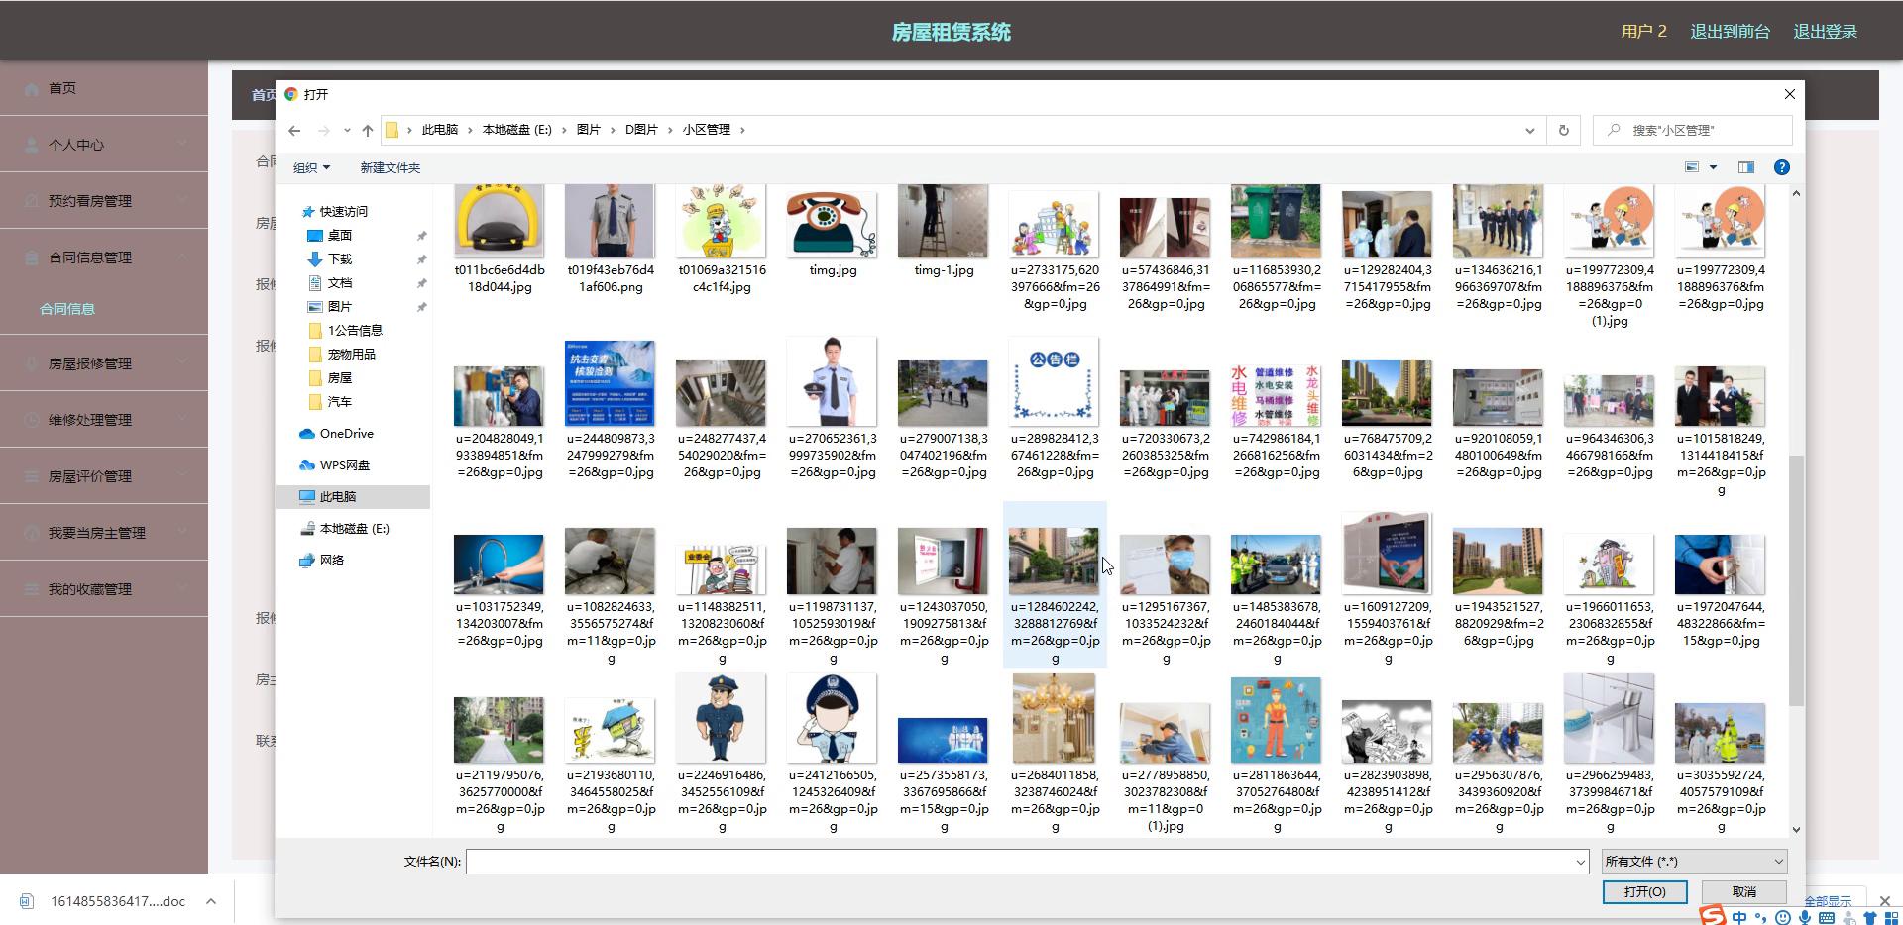Open the 宠物用品 folder
This screenshot has width=1903, height=925.
351,354
